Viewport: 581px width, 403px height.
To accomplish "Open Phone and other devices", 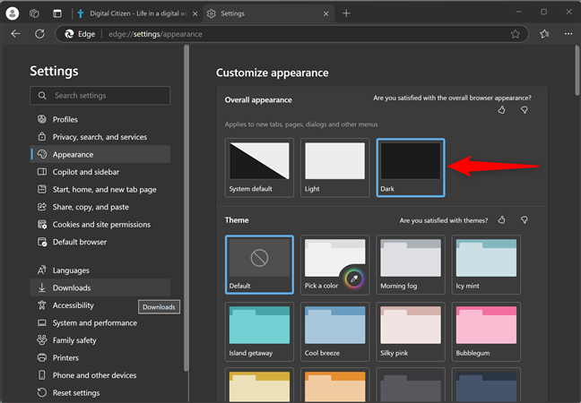I will 100,375.
